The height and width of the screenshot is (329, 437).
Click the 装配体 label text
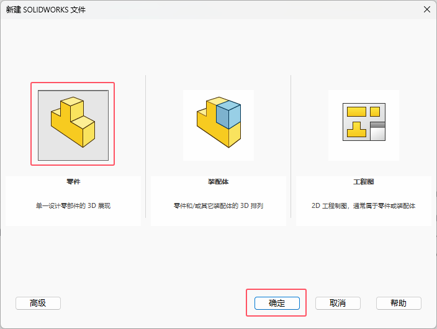point(218,182)
